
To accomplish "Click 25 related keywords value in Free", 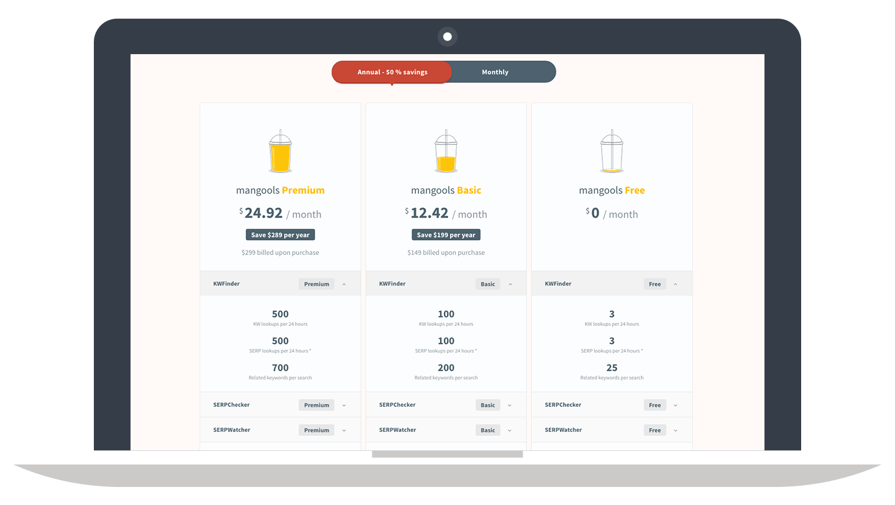I will click(x=612, y=368).
